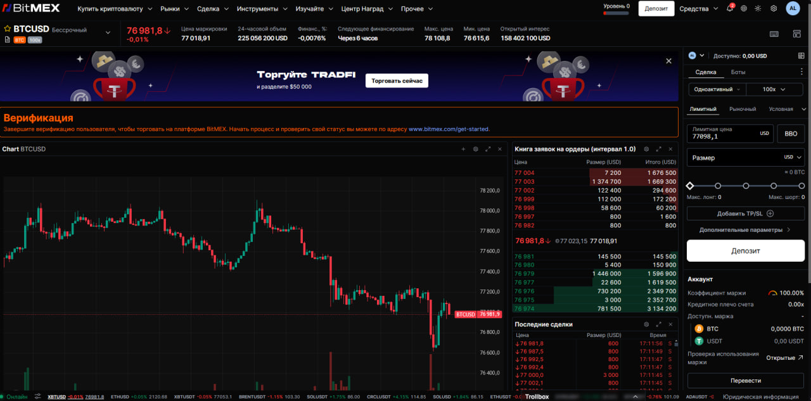Open the language globe selector
The height and width of the screenshot is (401, 811).
coord(743,8)
